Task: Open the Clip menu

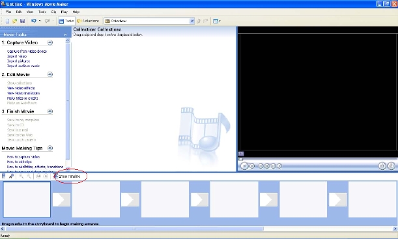Action: click(x=53, y=12)
